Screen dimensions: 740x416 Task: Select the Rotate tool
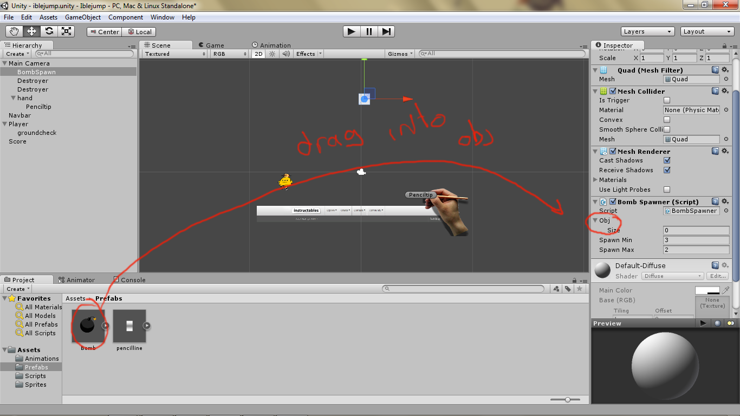click(49, 31)
